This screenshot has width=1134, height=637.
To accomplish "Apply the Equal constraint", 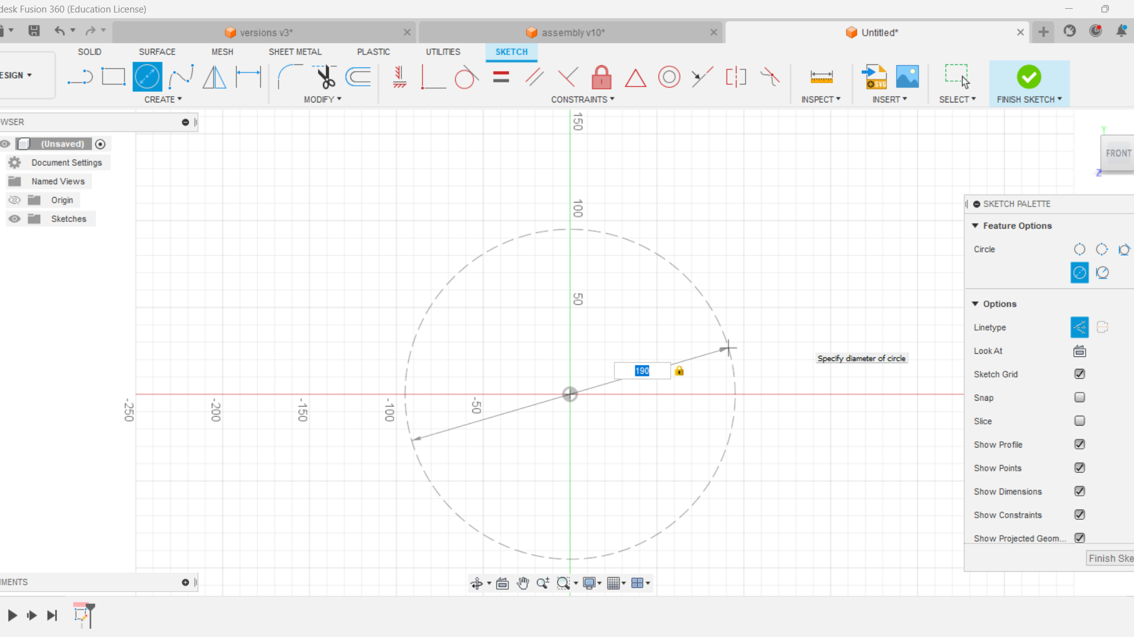I will 501,76.
